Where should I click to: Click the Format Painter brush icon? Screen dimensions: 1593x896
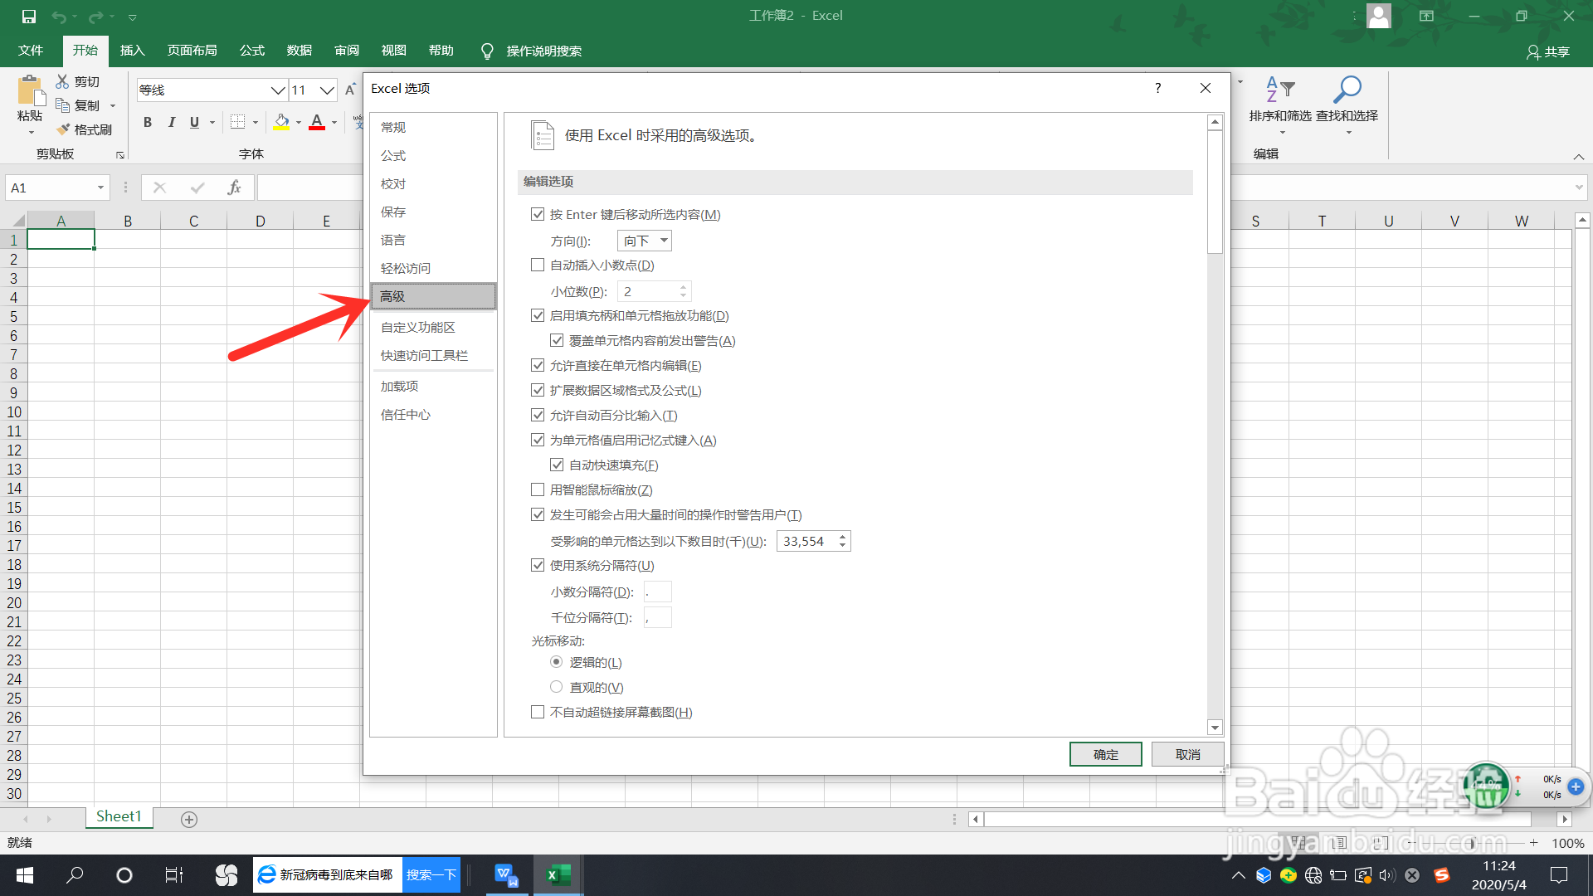pos(62,129)
